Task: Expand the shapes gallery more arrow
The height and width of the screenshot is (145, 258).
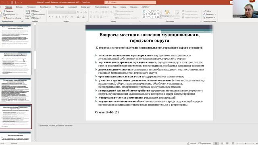Action: pos(160,17)
